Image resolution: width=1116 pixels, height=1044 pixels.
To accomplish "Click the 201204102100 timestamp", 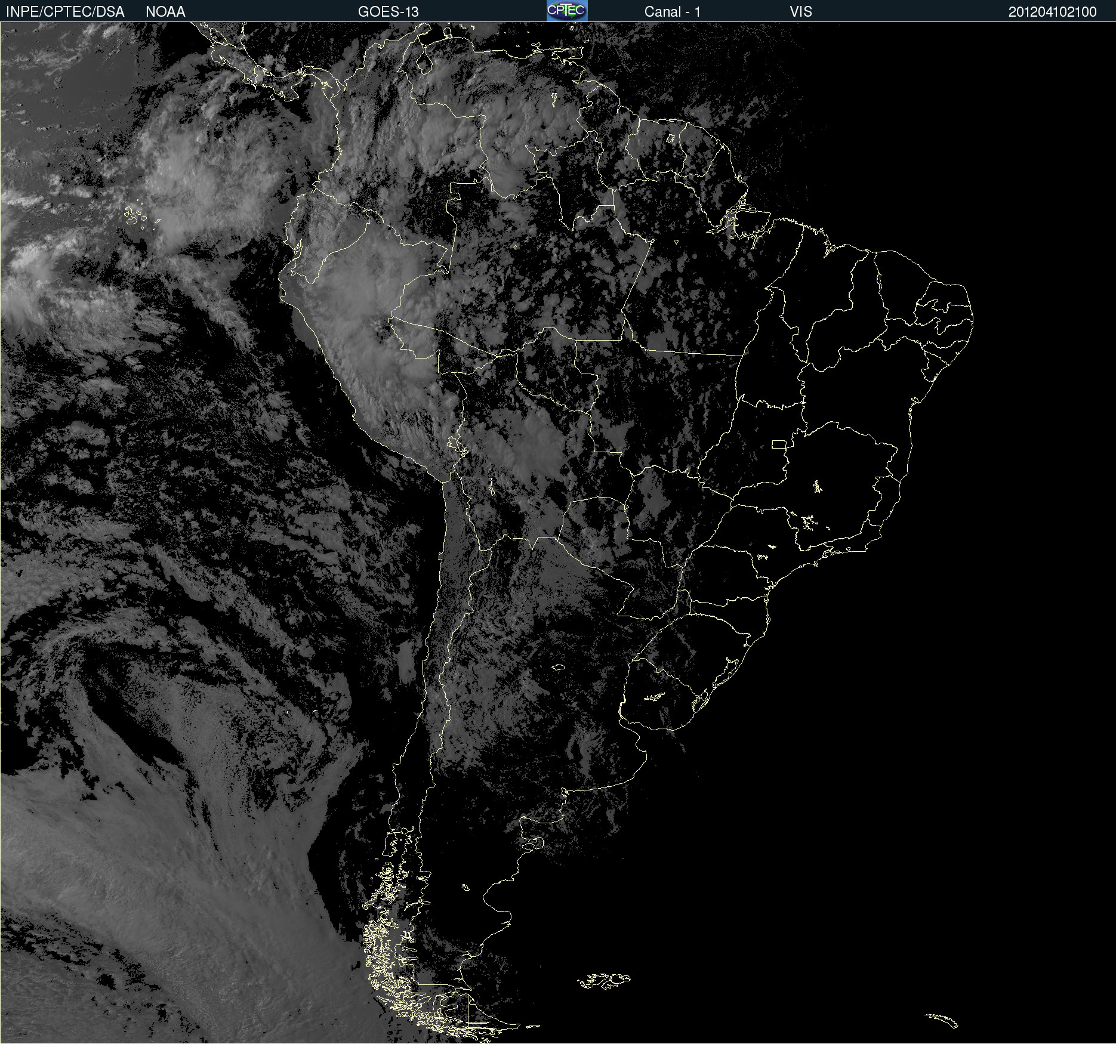I will (x=1053, y=12).
